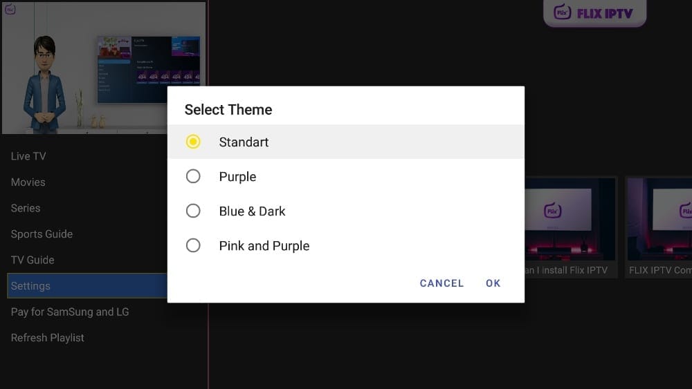Open the Sports Guide

pyautogui.click(x=42, y=234)
